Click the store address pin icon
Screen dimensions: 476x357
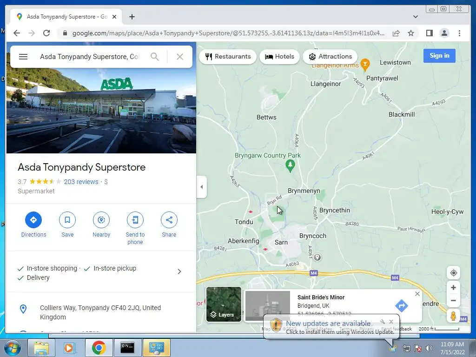click(x=23, y=309)
